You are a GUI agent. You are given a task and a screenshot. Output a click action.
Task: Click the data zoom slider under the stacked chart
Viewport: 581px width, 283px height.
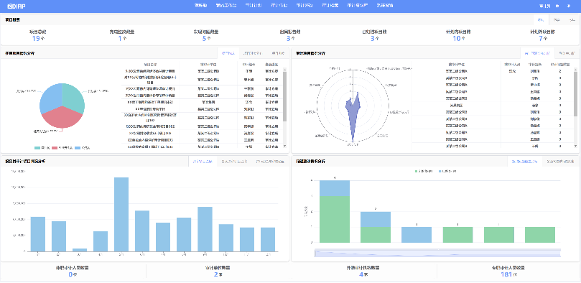coord(437,253)
